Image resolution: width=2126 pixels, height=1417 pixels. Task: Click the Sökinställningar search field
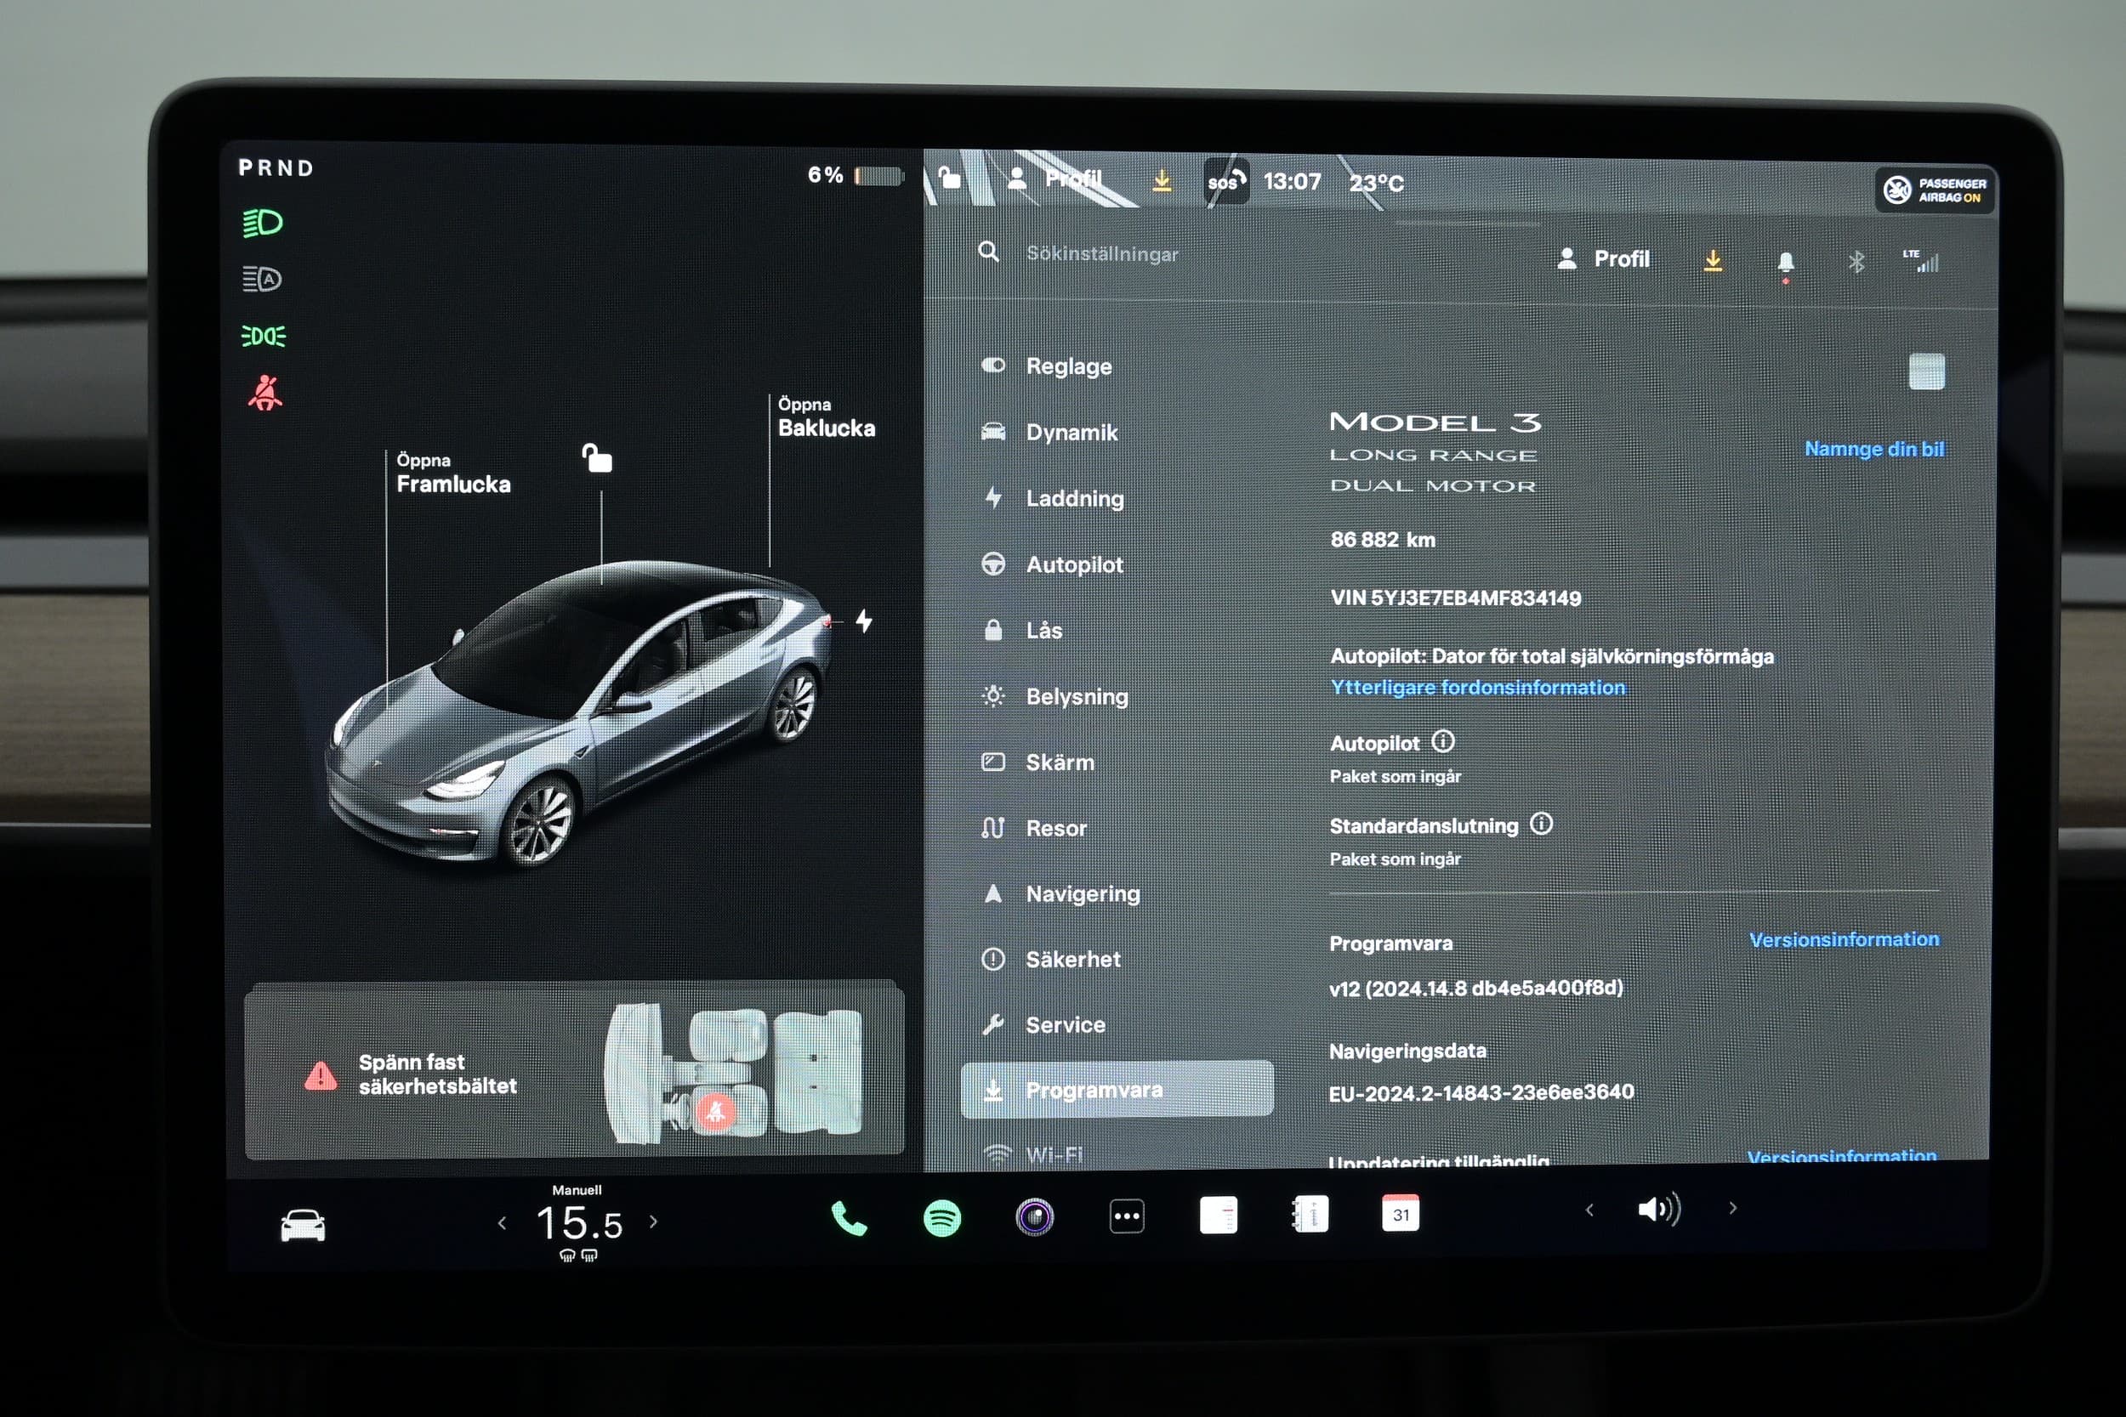coord(1102,254)
